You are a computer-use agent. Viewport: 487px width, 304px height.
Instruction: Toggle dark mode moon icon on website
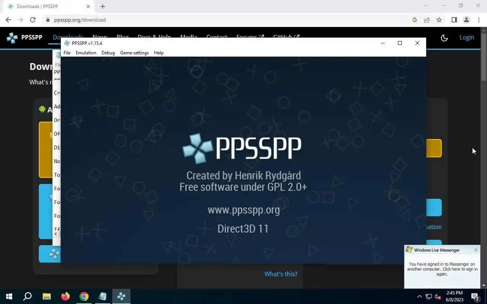(444, 38)
